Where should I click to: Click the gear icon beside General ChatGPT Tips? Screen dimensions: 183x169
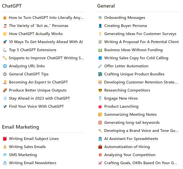click(x=5, y=74)
